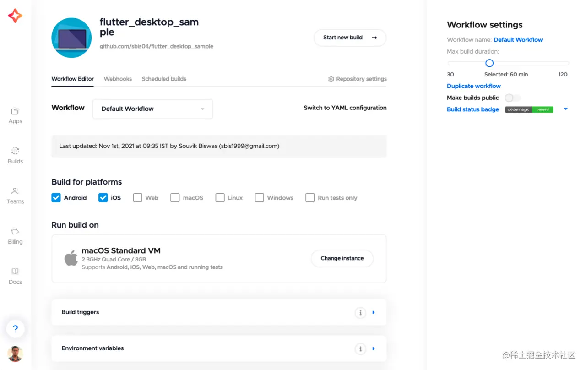Switch to the Scheduled builds tab
This screenshot has height=370, width=586.
click(164, 79)
